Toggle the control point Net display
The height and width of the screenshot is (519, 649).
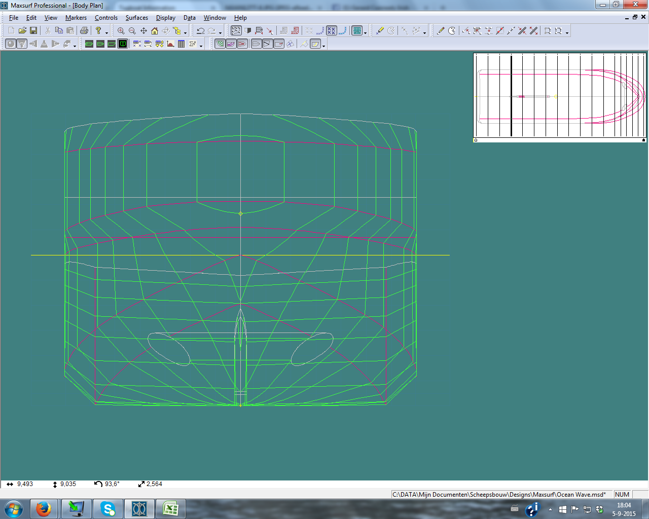[236, 31]
